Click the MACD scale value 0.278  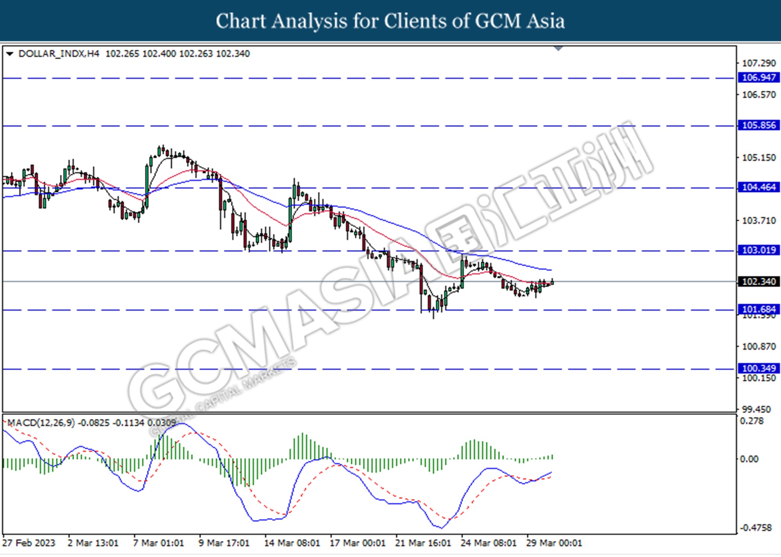click(752, 421)
